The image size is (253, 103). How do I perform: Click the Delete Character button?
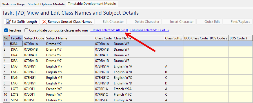144,22
